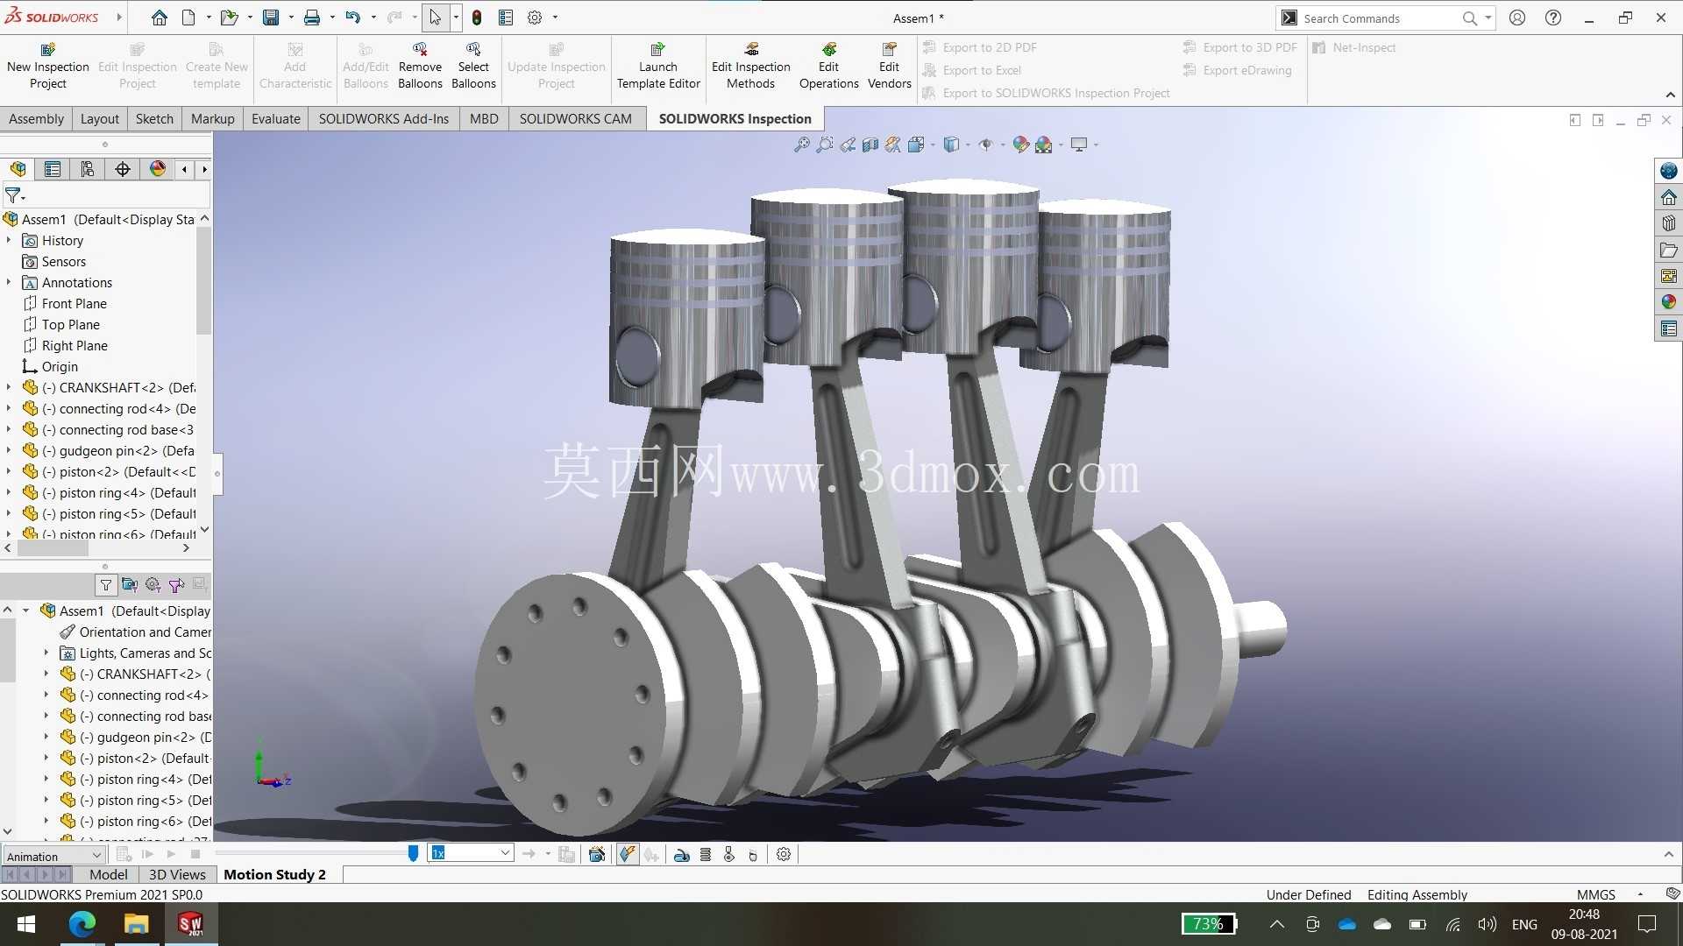Open Appearances, Scenes and Decals pane
This screenshot has width=1683, height=946.
click(1669, 302)
